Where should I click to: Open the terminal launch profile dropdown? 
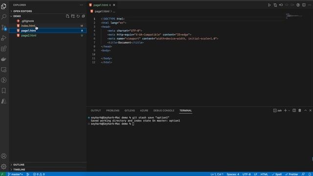coord(289,110)
